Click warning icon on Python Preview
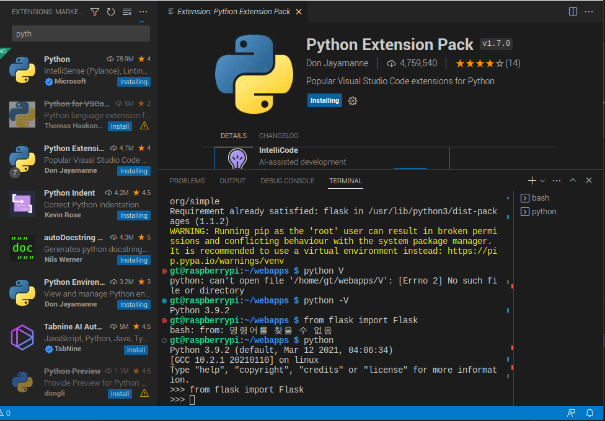The height and width of the screenshot is (421, 605). pyautogui.click(x=144, y=393)
